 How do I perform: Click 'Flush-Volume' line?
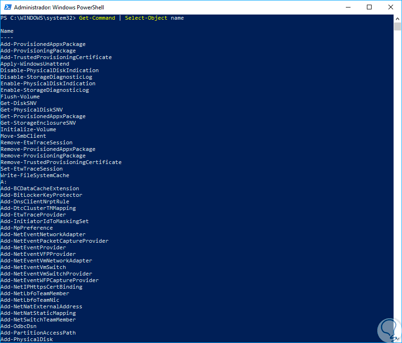(20, 97)
